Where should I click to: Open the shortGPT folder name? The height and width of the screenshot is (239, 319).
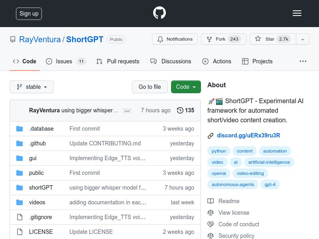click(41, 188)
